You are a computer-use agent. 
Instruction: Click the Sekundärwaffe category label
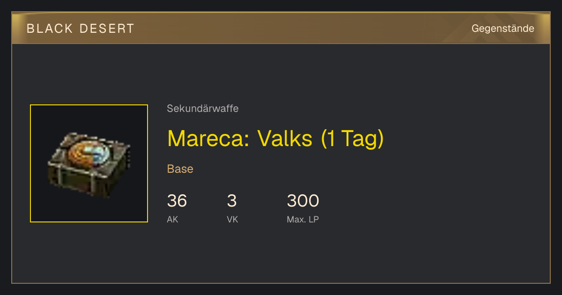pyautogui.click(x=203, y=109)
